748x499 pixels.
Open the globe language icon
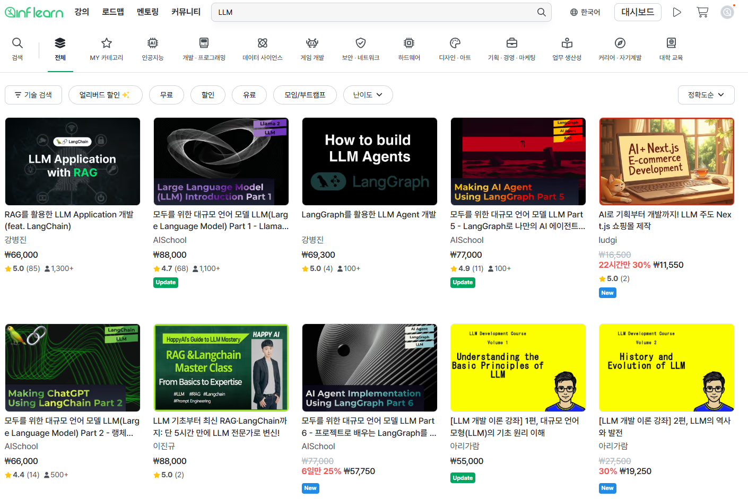tap(573, 12)
